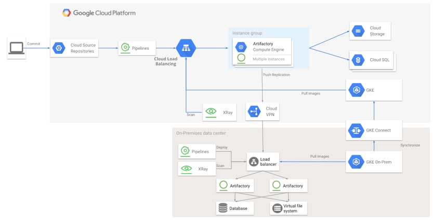
Task: Click the GKE Connect hexagon icon
Action: pyautogui.click(x=357, y=130)
